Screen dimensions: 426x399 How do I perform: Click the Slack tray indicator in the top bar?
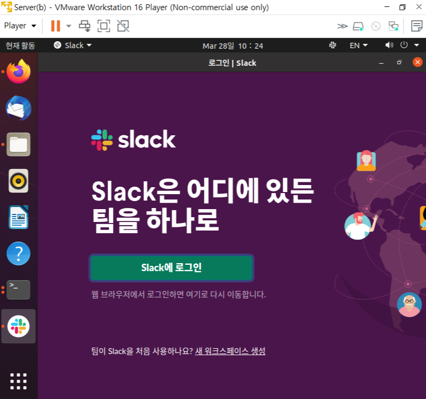[332, 45]
